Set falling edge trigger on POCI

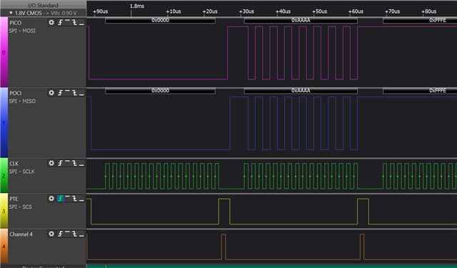pos(74,93)
